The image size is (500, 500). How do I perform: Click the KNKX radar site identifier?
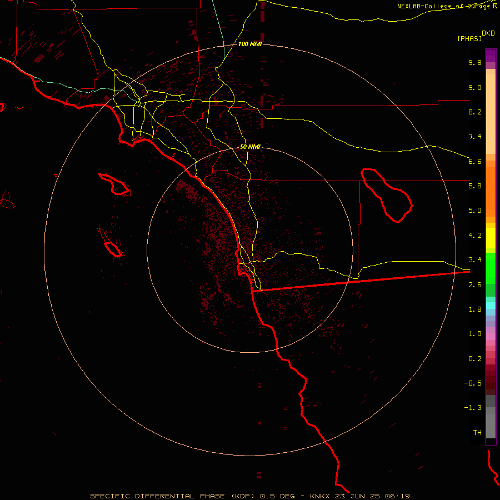point(321,496)
